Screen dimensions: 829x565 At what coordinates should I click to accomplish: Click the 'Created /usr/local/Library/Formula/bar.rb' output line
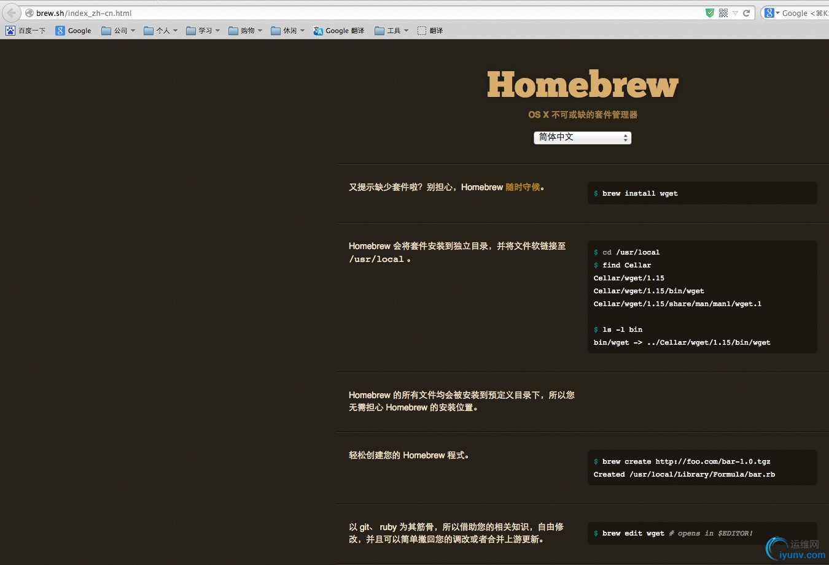point(684,474)
